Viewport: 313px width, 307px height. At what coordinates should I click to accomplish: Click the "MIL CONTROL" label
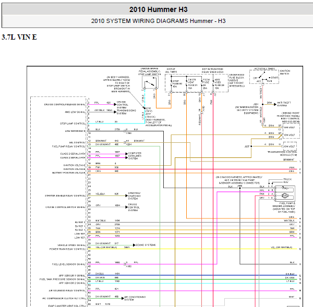77,142
